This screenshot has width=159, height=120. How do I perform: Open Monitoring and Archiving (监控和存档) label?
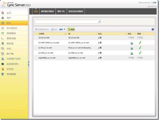click(x=12, y=64)
